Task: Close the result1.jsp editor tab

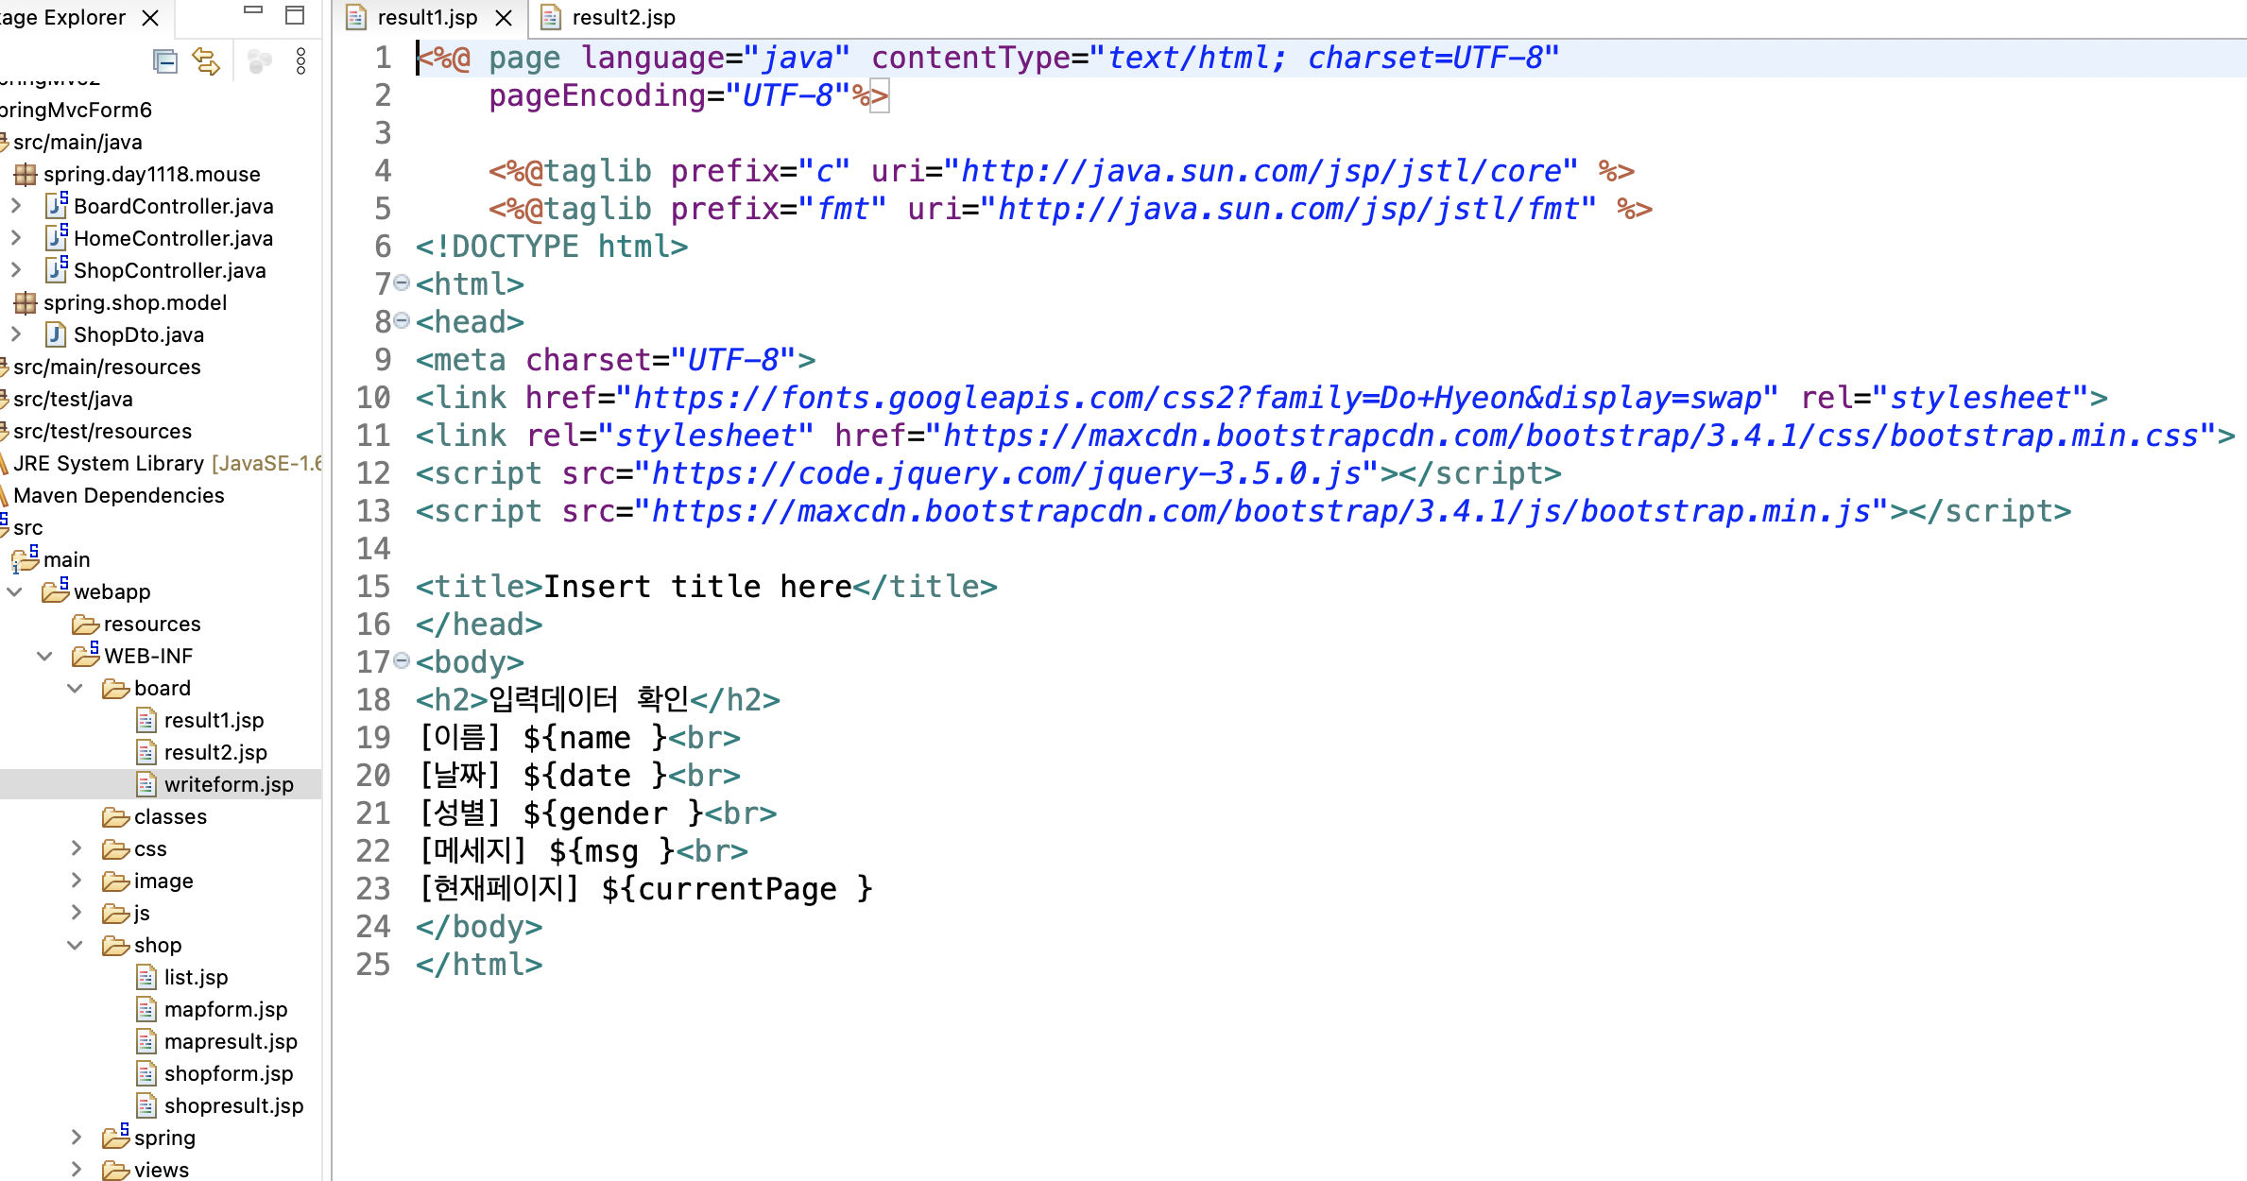Action: pos(505,18)
